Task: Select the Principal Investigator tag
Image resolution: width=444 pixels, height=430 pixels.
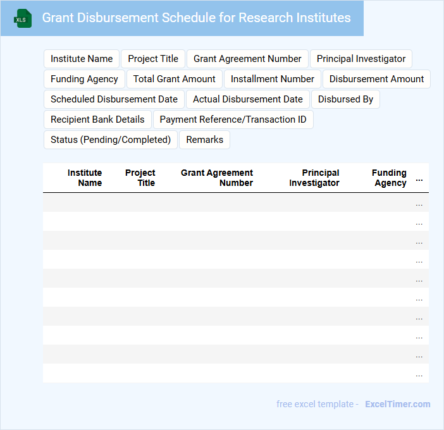Action: click(x=361, y=59)
